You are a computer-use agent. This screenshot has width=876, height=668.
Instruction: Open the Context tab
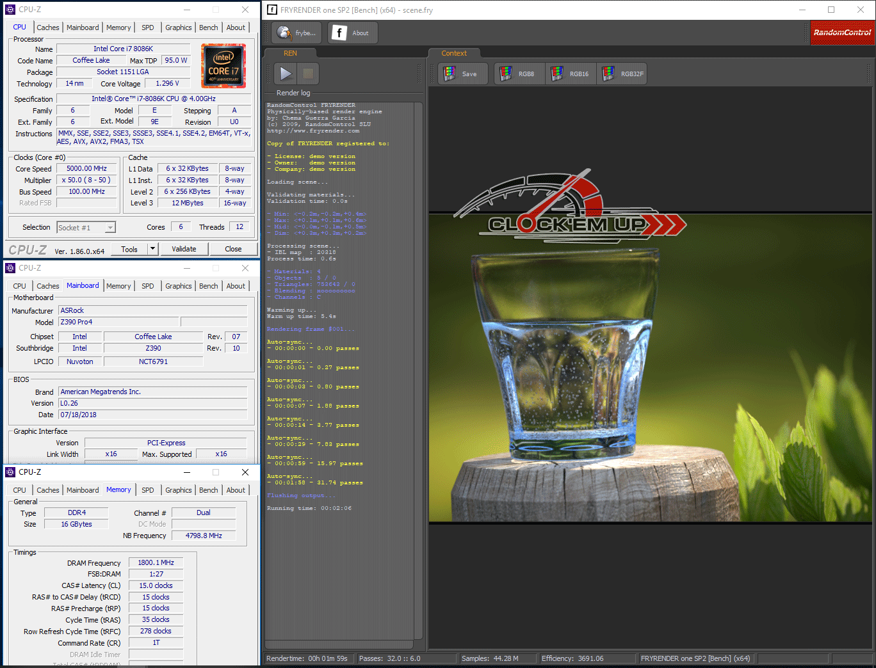click(454, 53)
